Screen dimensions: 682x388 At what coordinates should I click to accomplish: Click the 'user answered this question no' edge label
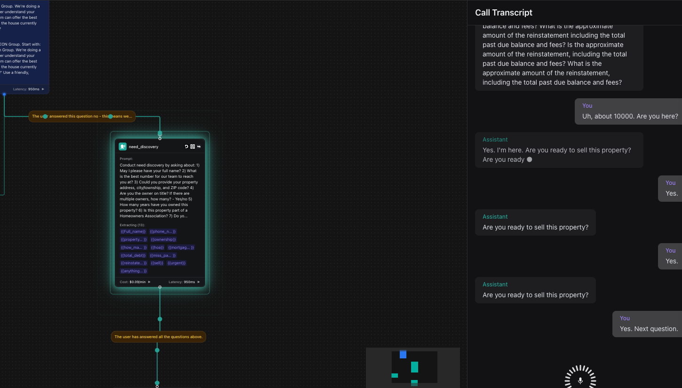[x=82, y=116]
